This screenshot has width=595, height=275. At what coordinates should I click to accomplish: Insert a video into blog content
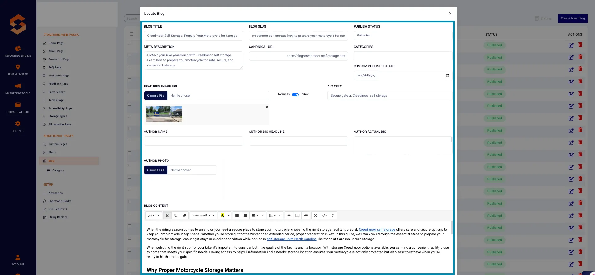(x=306, y=216)
